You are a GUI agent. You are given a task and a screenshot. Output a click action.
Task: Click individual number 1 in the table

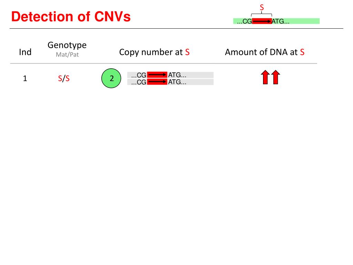pos(25,78)
